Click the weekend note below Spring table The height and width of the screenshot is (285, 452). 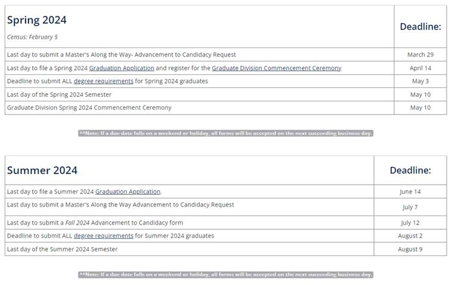[225, 134]
